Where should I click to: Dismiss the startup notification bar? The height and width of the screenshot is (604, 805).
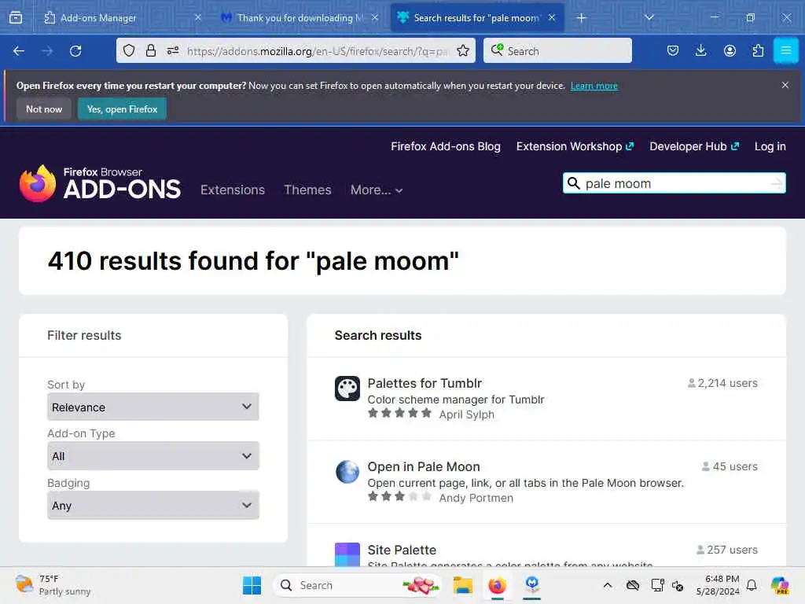pos(785,85)
